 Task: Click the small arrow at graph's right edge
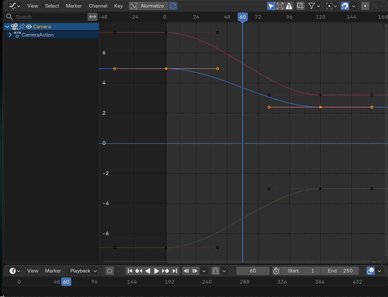click(386, 26)
